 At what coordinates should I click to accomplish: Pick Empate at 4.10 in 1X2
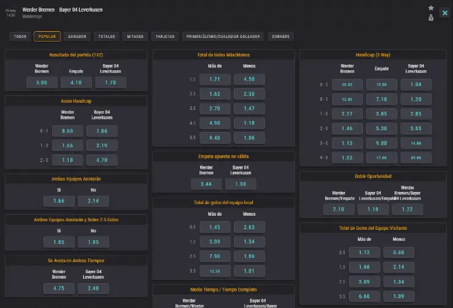coord(76,82)
